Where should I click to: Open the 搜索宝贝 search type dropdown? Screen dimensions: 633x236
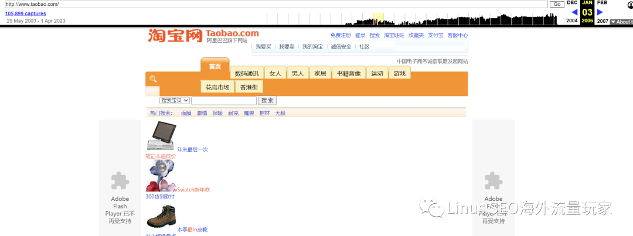175,101
